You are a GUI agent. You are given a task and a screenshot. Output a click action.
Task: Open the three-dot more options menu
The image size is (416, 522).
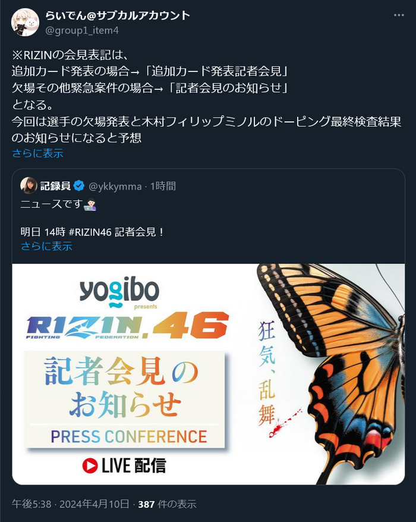coord(399,15)
